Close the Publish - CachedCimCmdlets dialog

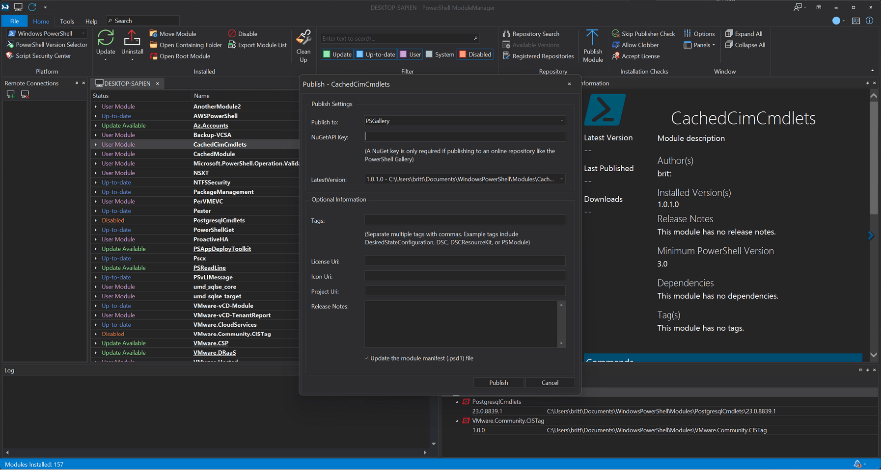click(x=569, y=84)
